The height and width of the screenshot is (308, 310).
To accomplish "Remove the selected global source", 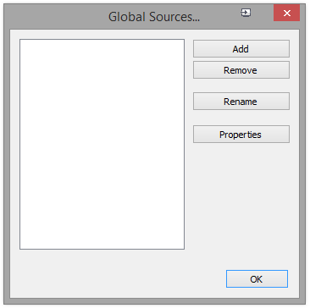I will [x=241, y=70].
